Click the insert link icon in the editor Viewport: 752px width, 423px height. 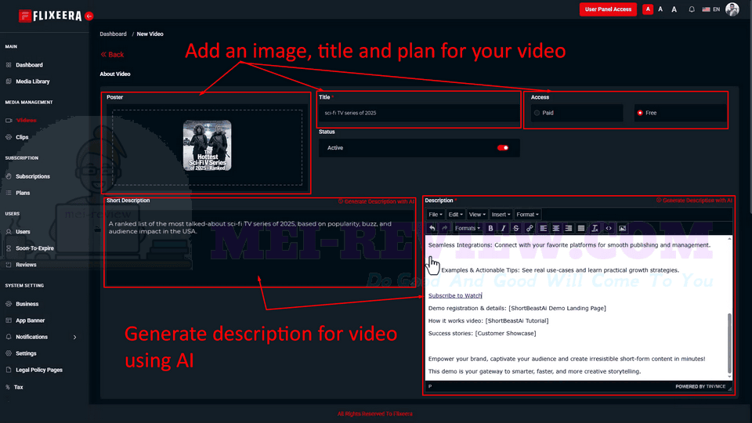point(530,228)
